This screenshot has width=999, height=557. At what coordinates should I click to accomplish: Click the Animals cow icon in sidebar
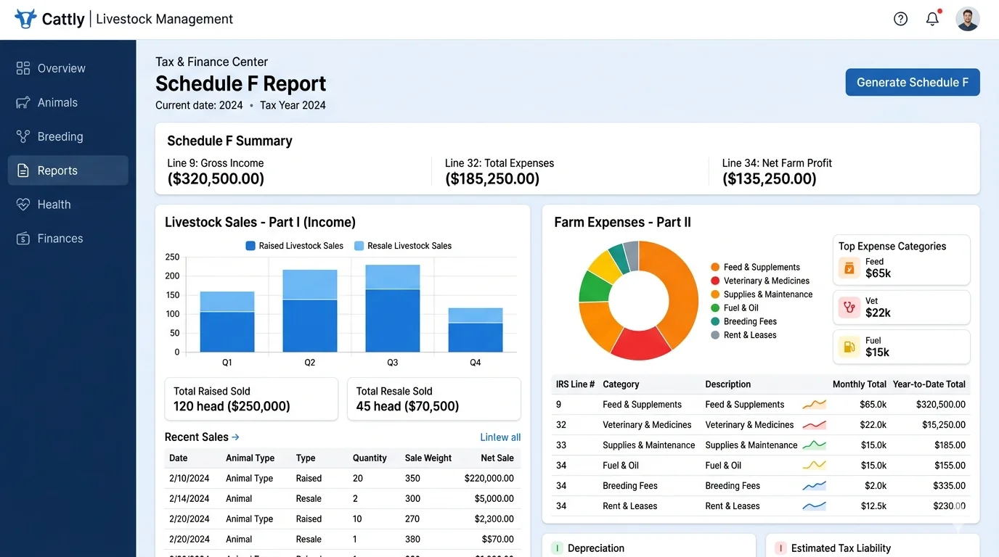click(23, 102)
